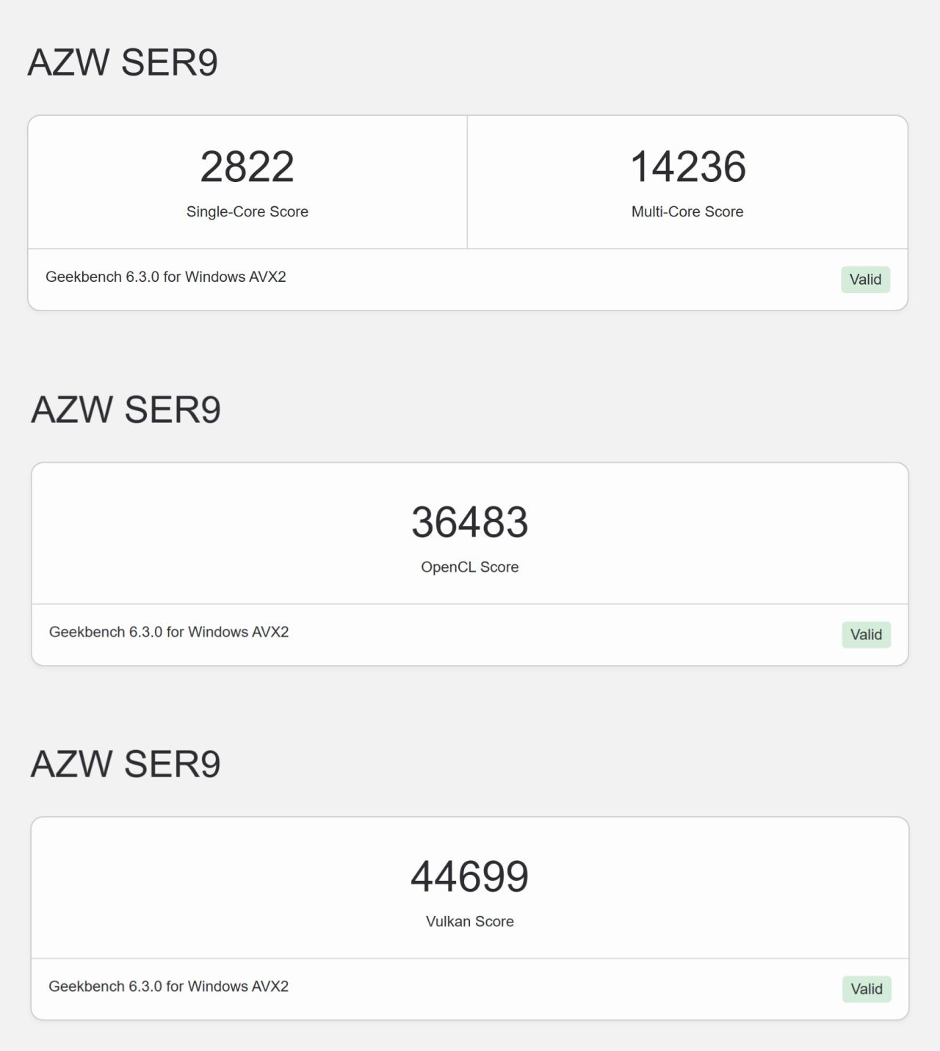Select the Vulkan Score label

469,921
